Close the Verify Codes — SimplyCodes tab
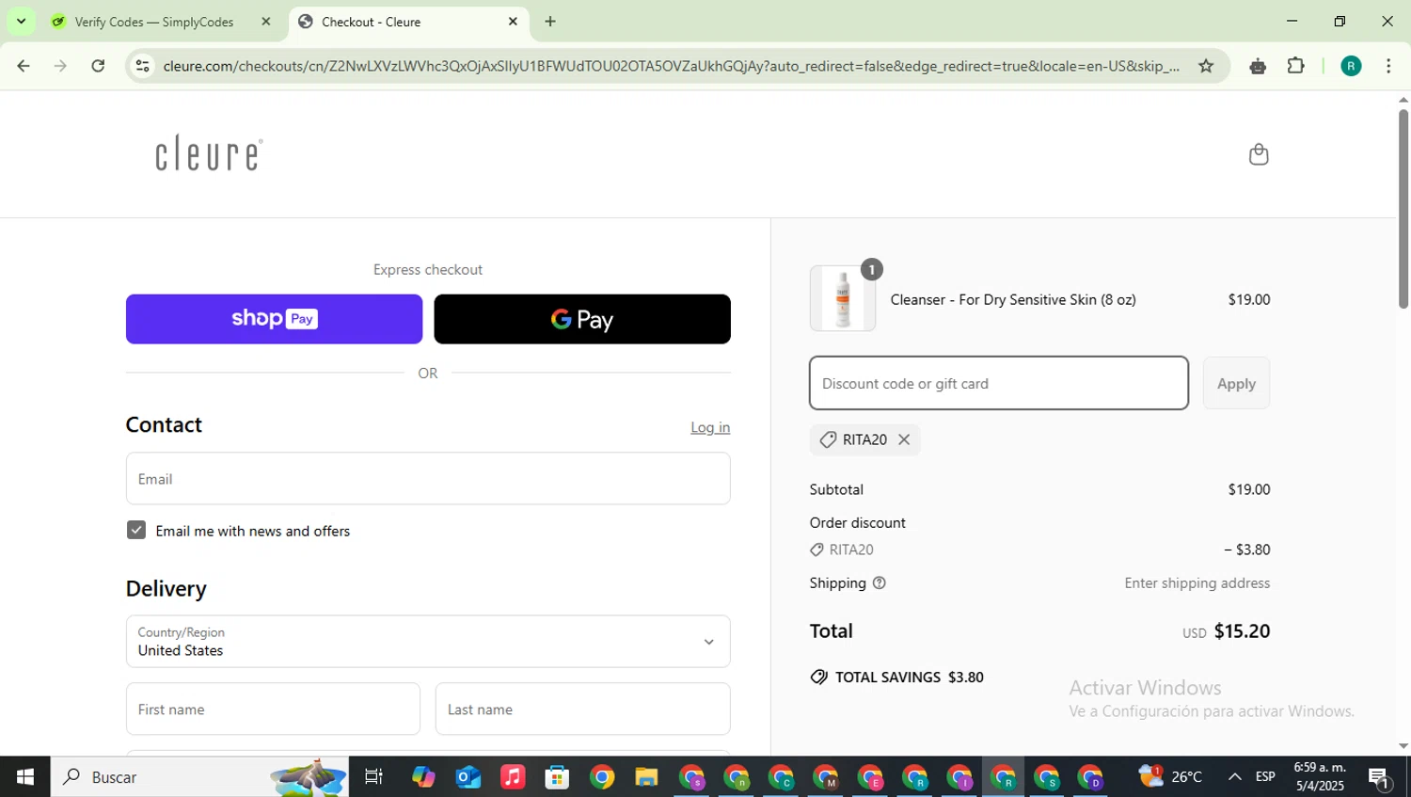 click(x=265, y=22)
